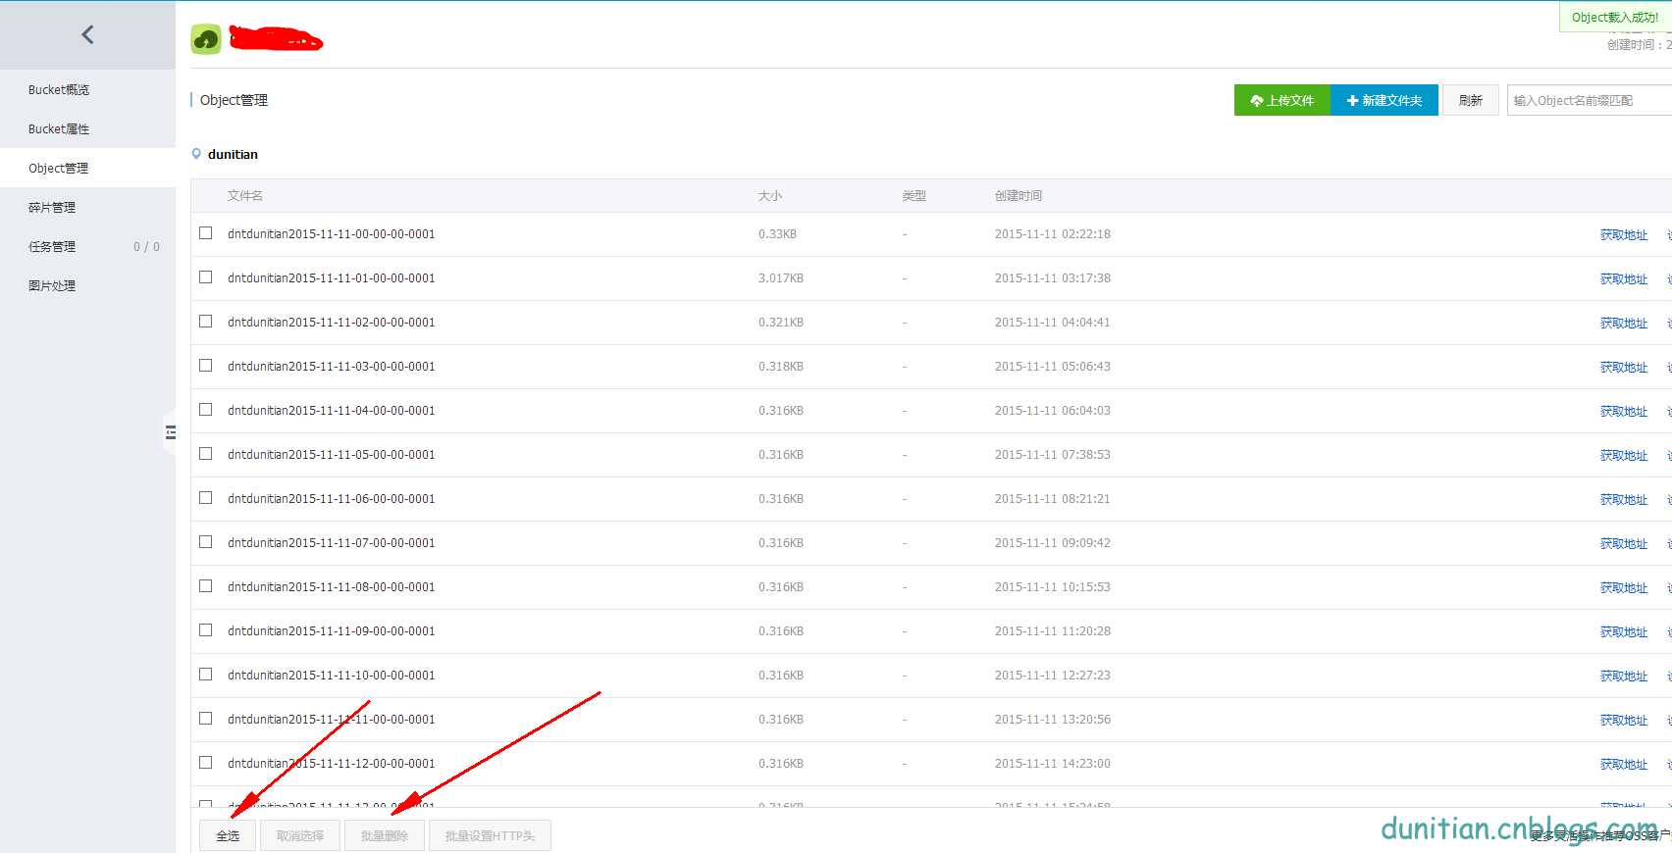Click the 文件名 column header
Image resolution: width=1672 pixels, height=853 pixels.
click(245, 196)
